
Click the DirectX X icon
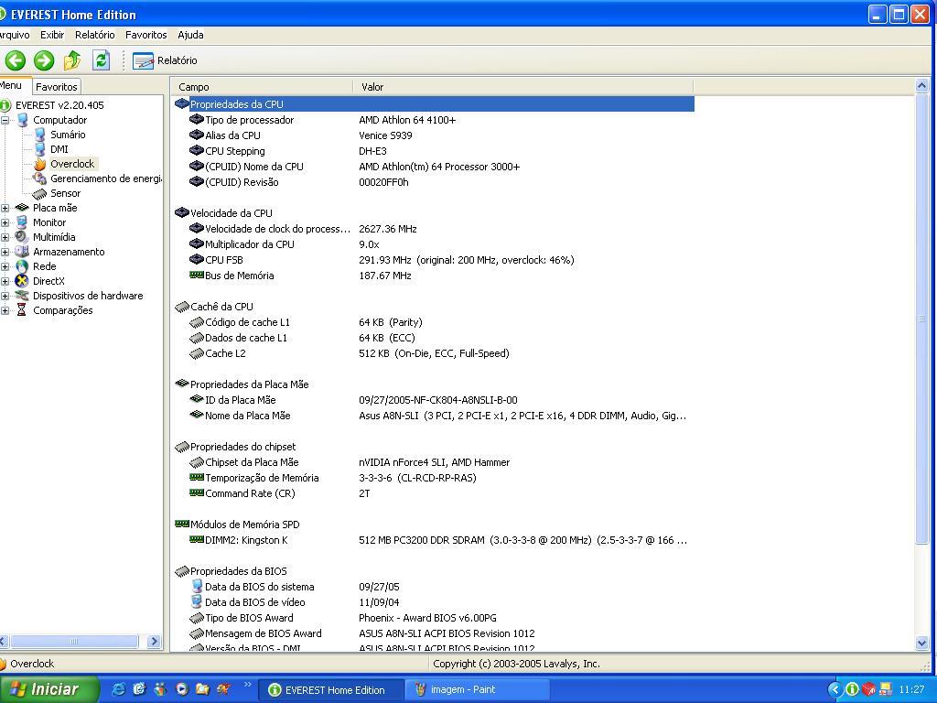pos(22,281)
